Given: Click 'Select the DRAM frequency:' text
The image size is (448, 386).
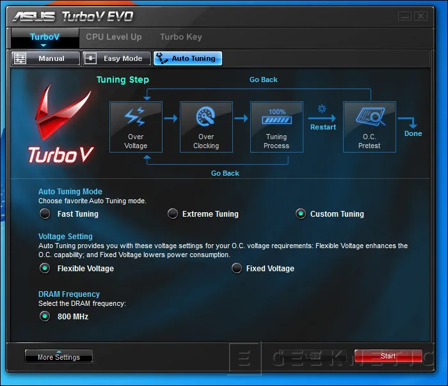Looking at the screenshot, I should click(x=83, y=303).
